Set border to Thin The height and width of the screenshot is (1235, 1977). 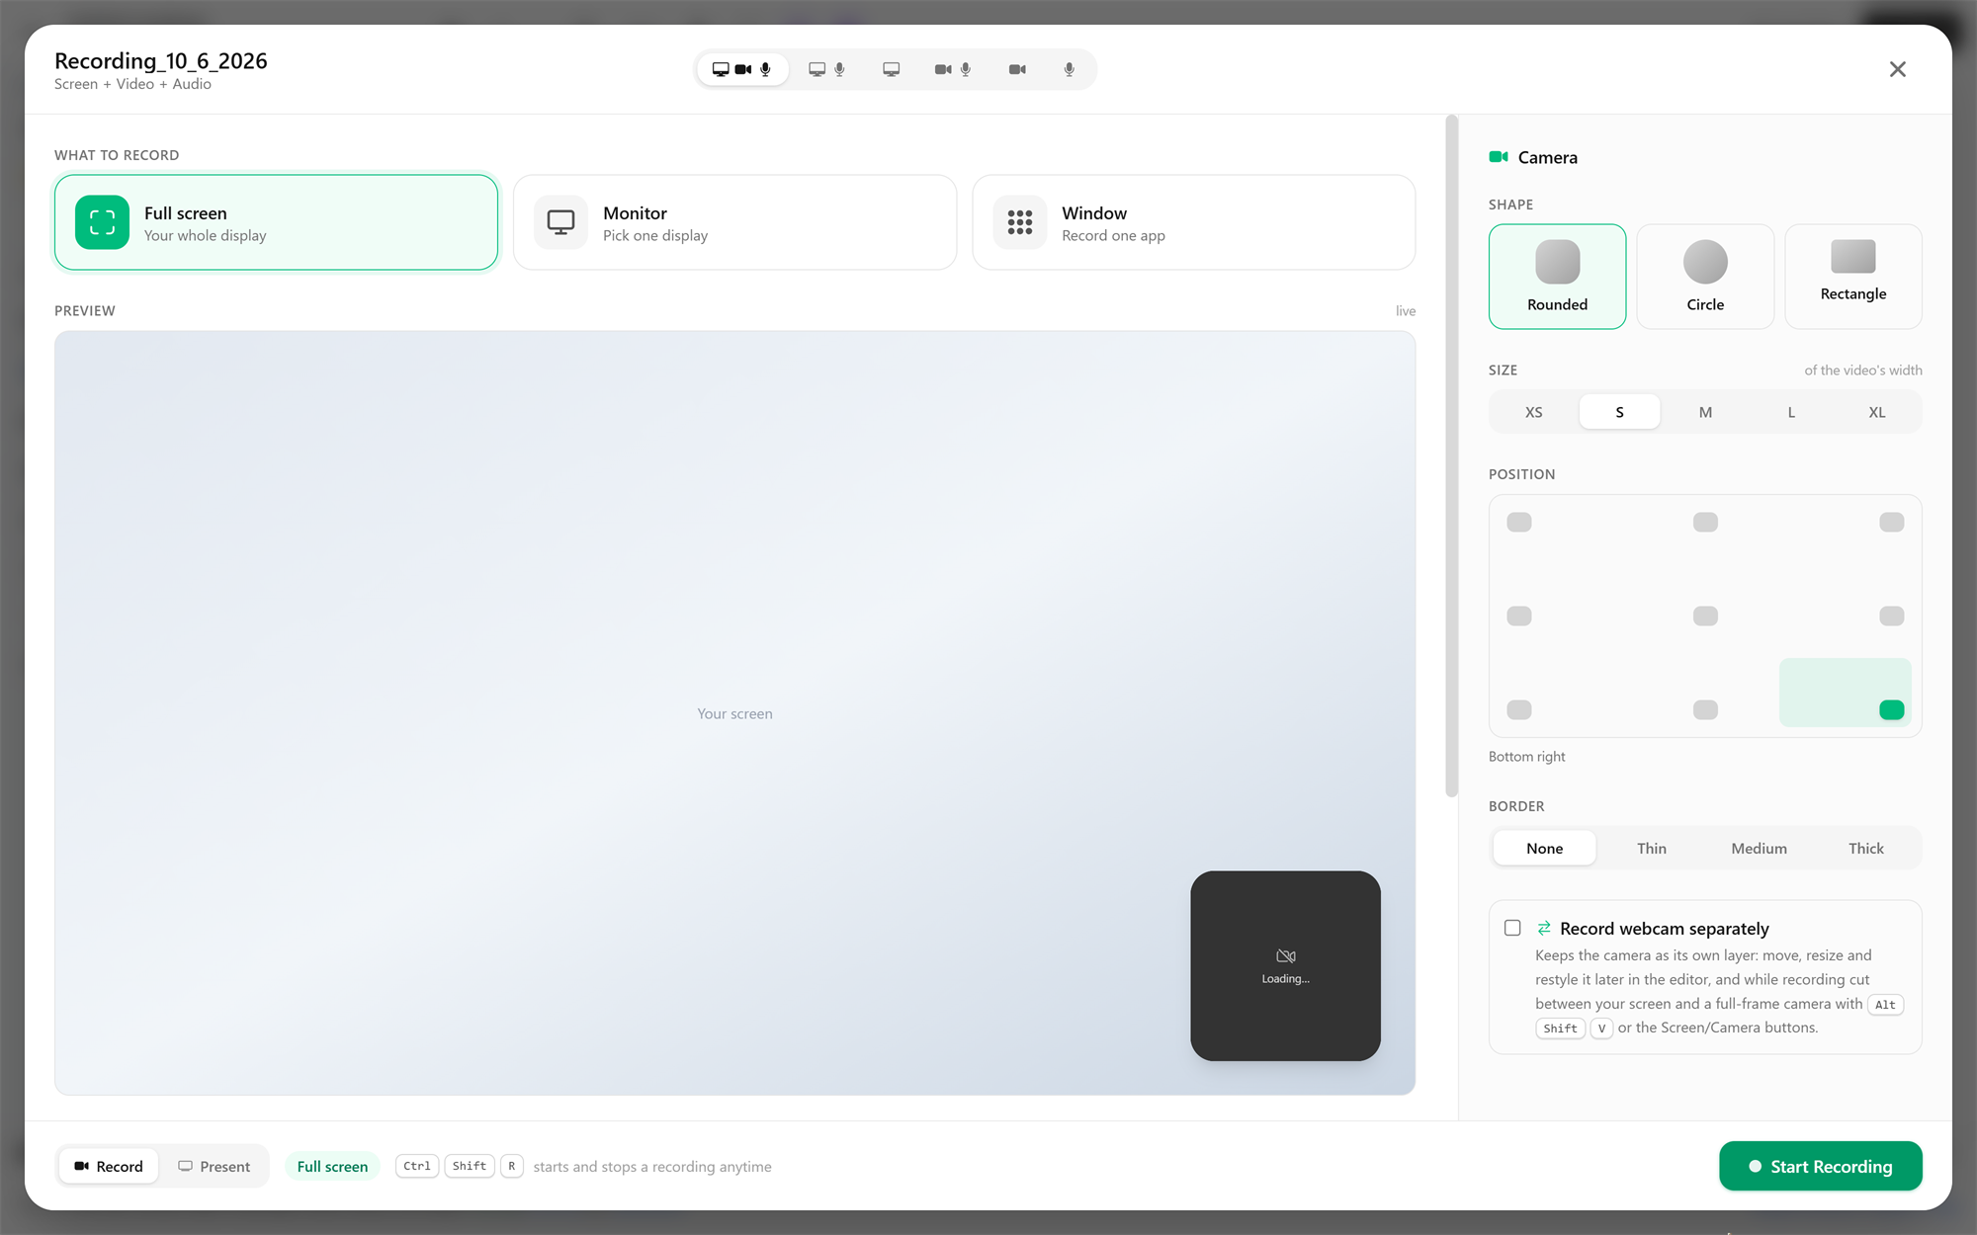[1652, 848]
